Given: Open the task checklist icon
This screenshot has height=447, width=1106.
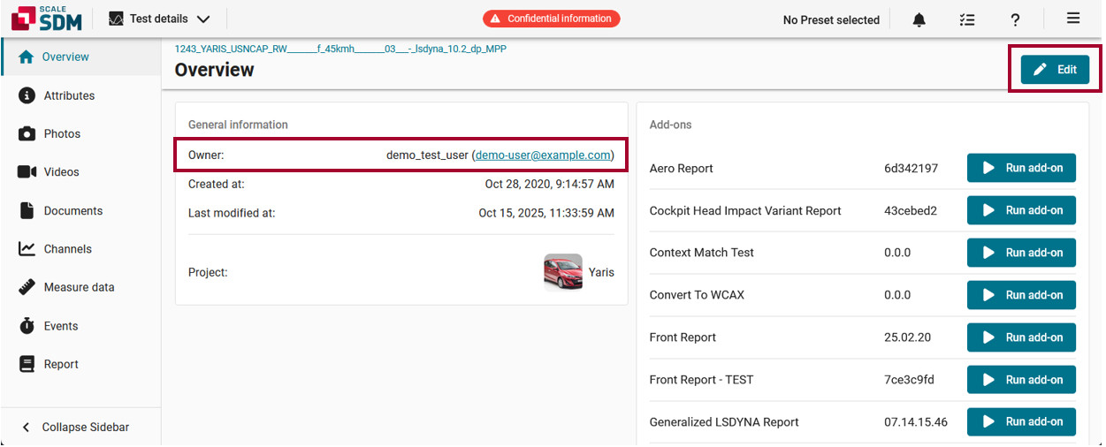Looking at the screenshot, I should point(967,19).
